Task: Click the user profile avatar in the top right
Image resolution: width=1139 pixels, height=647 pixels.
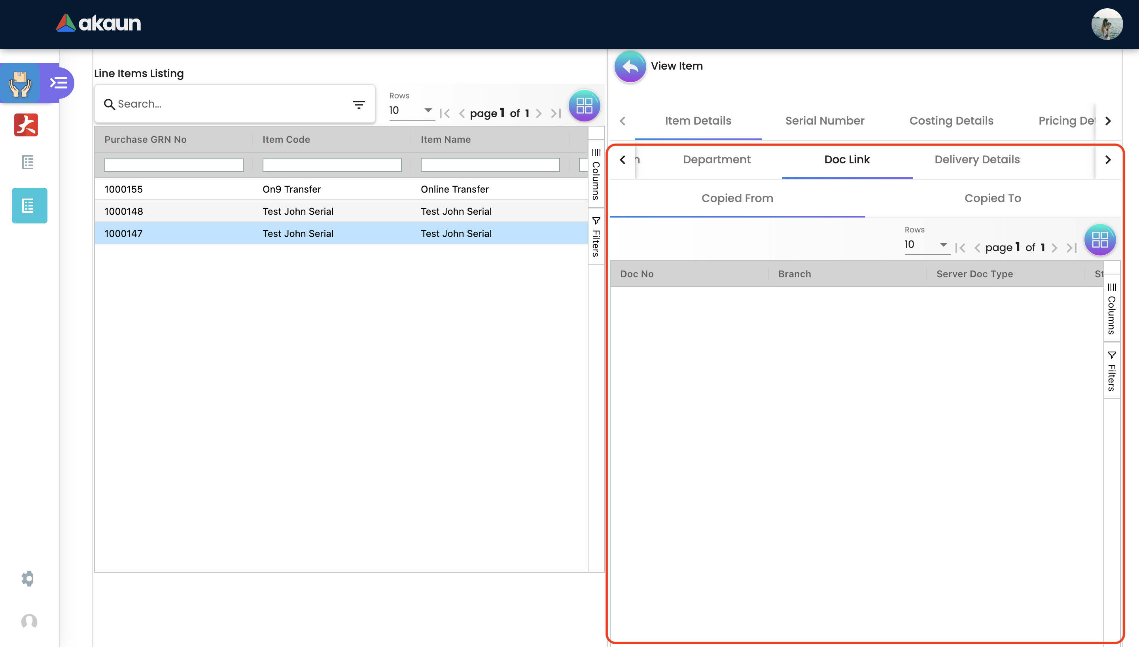Action: pyautogui.click(x=1107, y=25)
